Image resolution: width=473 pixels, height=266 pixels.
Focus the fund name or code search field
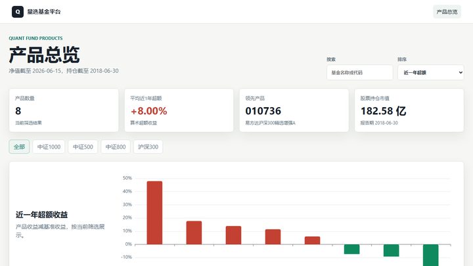point(359,73)
